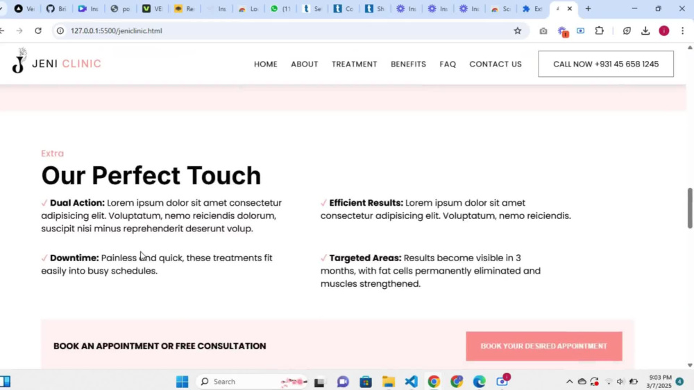Open File Explorer from the taskbar
The width and height of the screenshot is (694, 390).
click(x=388, y=382)
